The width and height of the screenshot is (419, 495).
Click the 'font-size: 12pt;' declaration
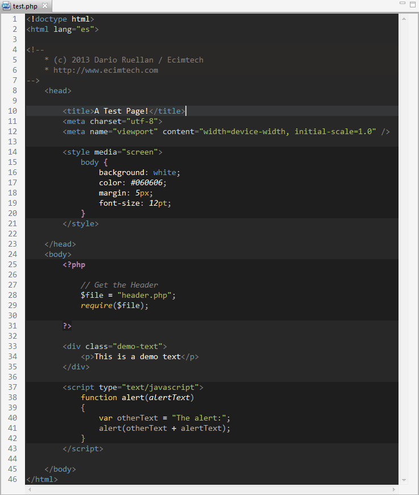135,203
